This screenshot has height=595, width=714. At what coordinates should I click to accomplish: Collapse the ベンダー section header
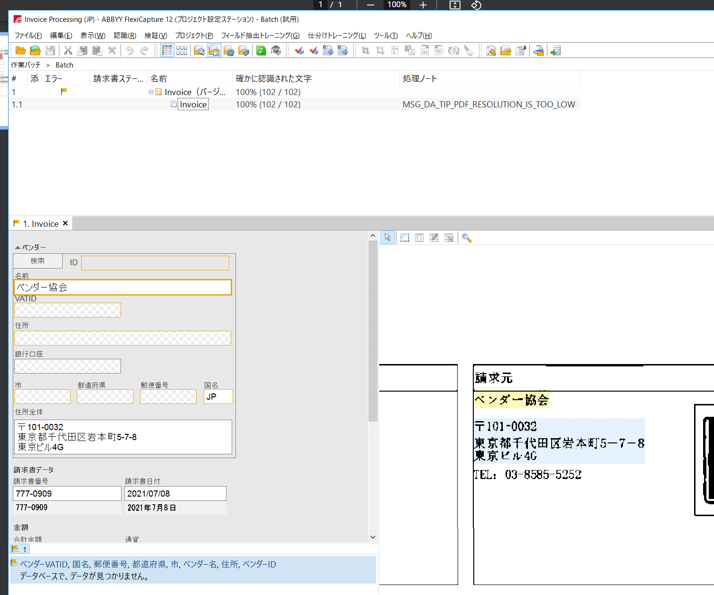click(x=18, y=247)
